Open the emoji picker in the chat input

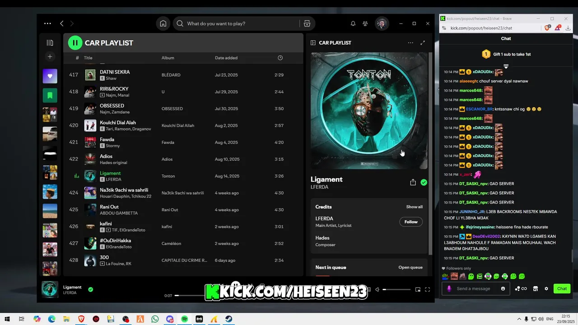pos(503,288)
